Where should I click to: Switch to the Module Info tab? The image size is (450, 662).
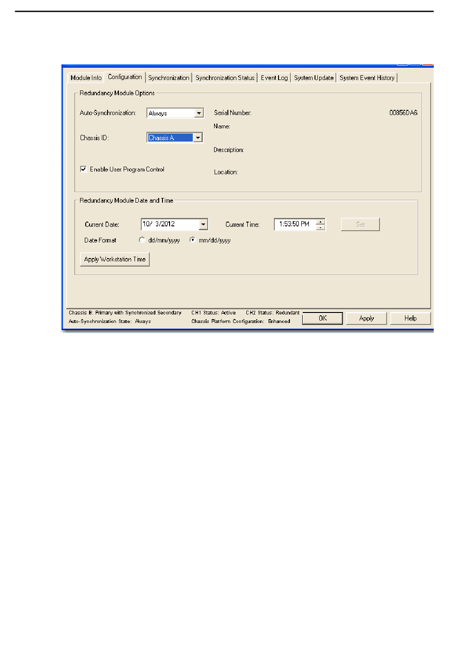pos(86,78)
